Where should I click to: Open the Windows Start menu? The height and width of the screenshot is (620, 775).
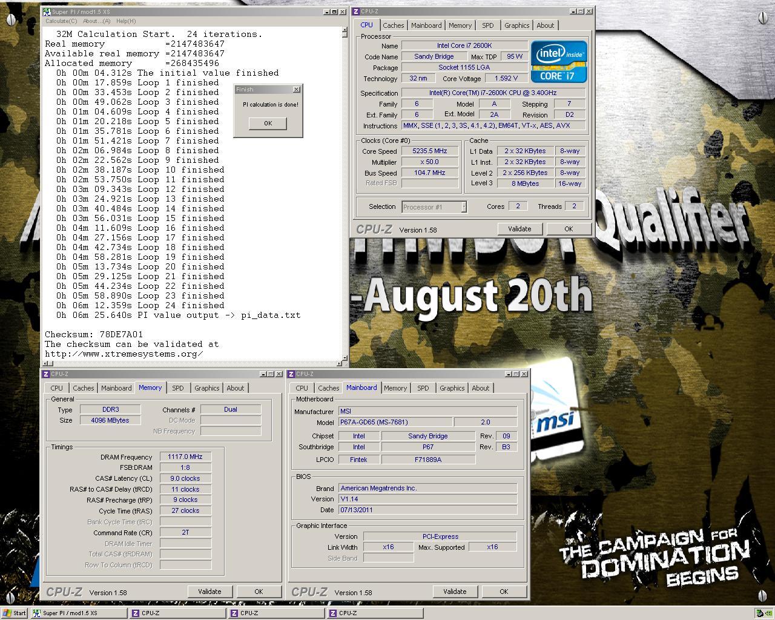click(14, 613)
